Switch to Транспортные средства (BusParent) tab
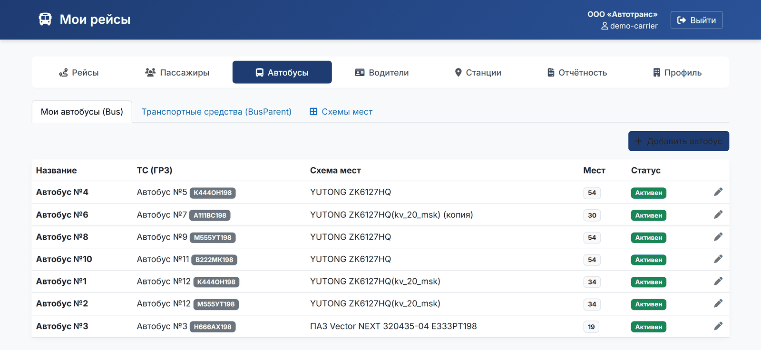The image size is (761, 350). pos(216,112)
